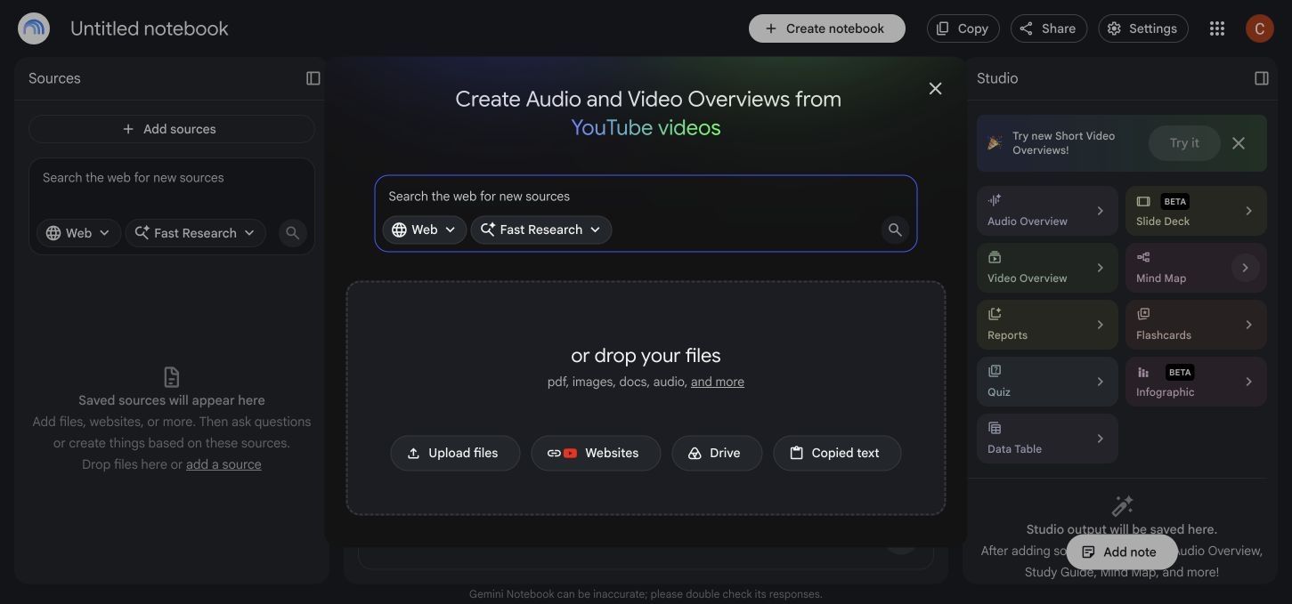Click the Audio Overview waveform icon
Viewport: 1292px width, 604px height.
click(995, 200)
